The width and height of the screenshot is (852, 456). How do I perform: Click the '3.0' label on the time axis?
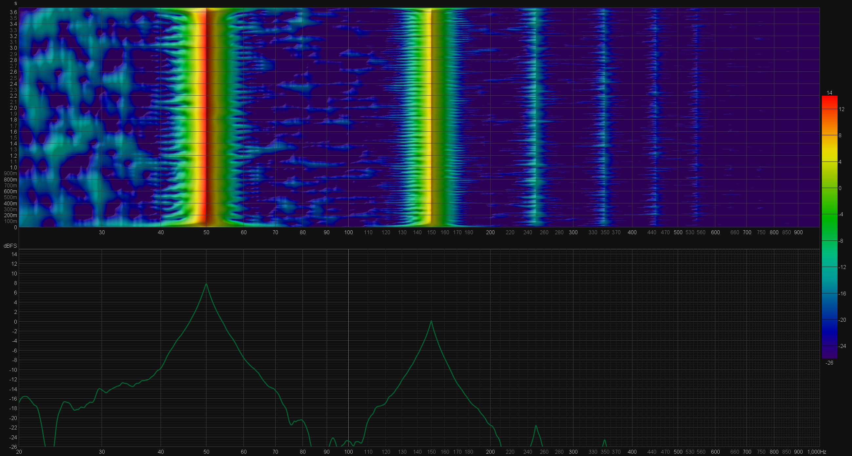click(13, 48)
